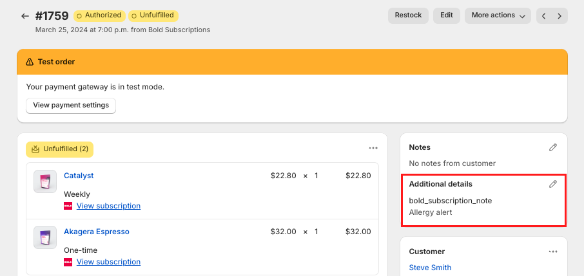Click the 'Allergy alert' value

(430, 213)
